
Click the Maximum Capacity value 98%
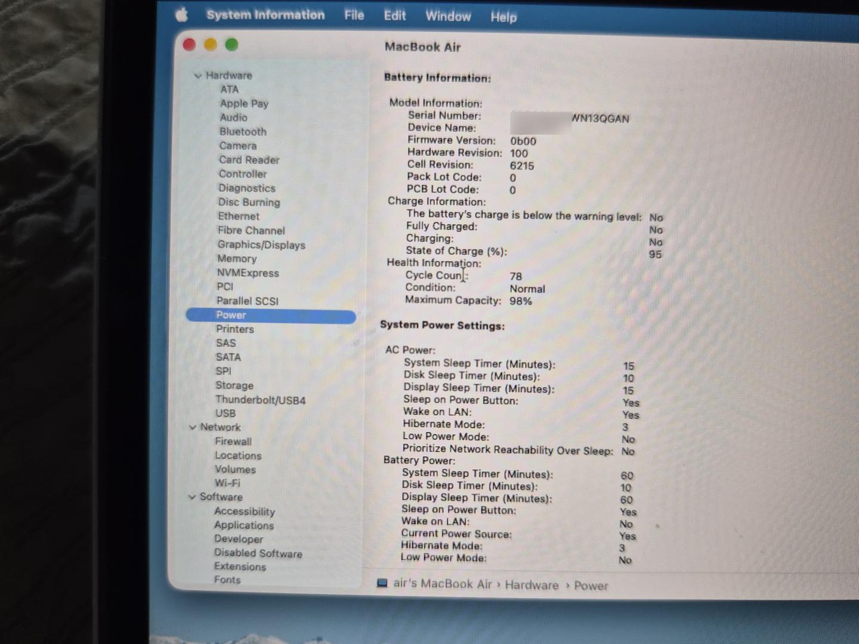[521, 302]
